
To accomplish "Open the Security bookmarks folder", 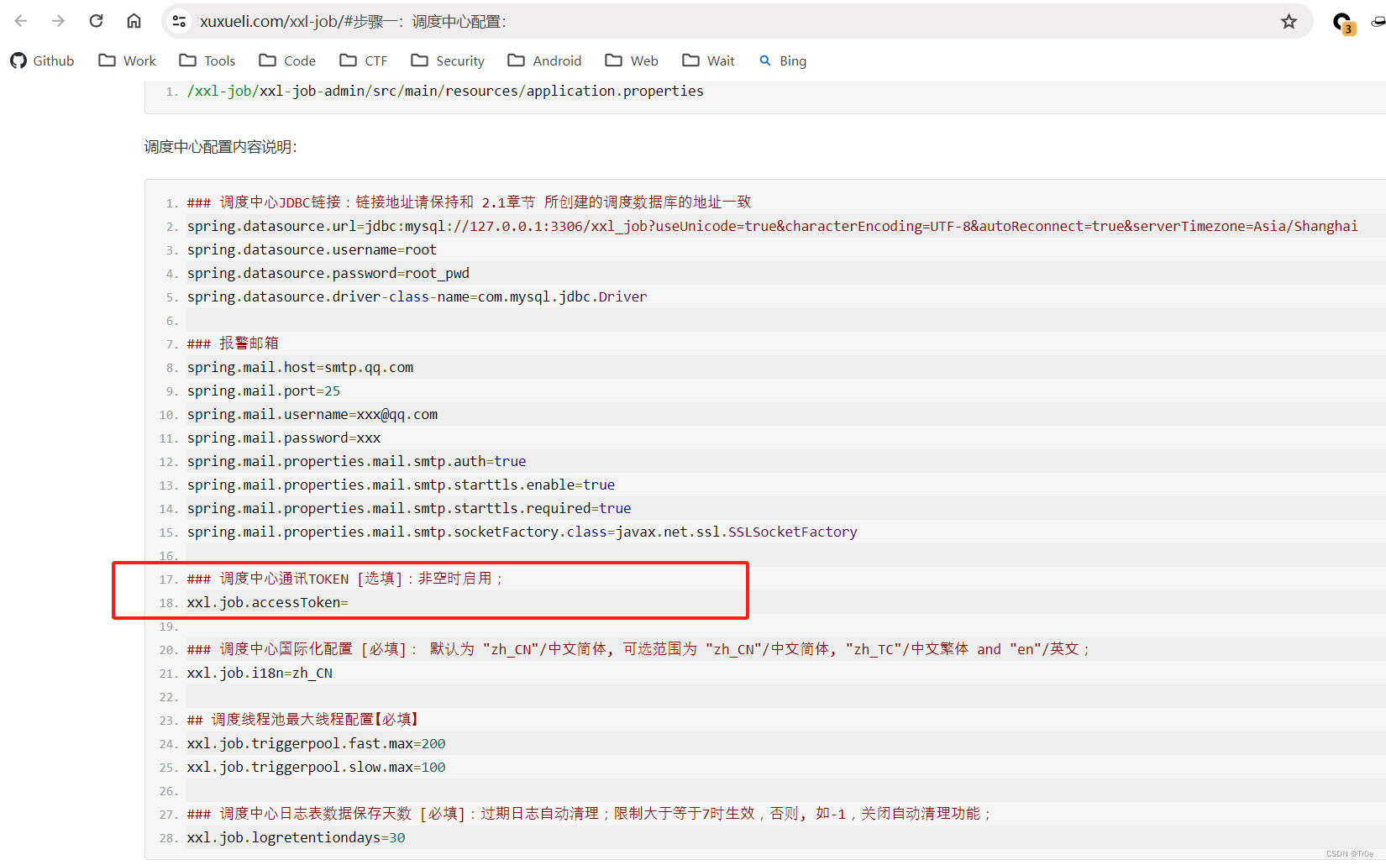I will [448, 60].
